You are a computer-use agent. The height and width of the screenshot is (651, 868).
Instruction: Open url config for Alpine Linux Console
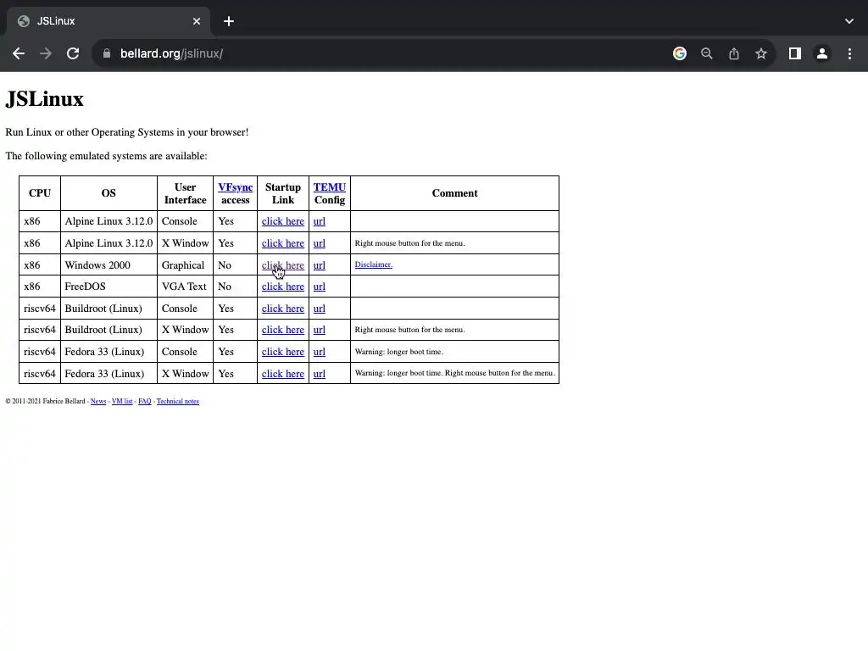[x=320, y=221]
